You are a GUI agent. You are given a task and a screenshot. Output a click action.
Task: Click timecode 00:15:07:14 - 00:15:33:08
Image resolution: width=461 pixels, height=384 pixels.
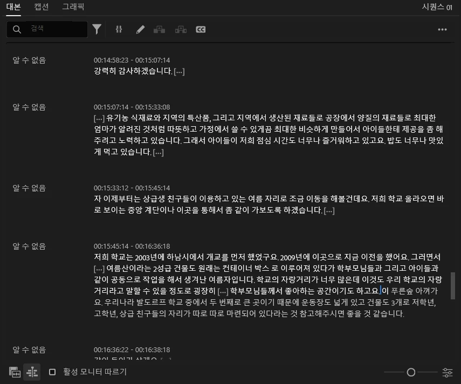(132, 107)
